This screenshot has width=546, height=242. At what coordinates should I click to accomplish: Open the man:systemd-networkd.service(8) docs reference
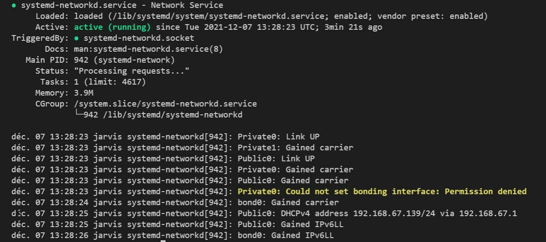point(148,49)
